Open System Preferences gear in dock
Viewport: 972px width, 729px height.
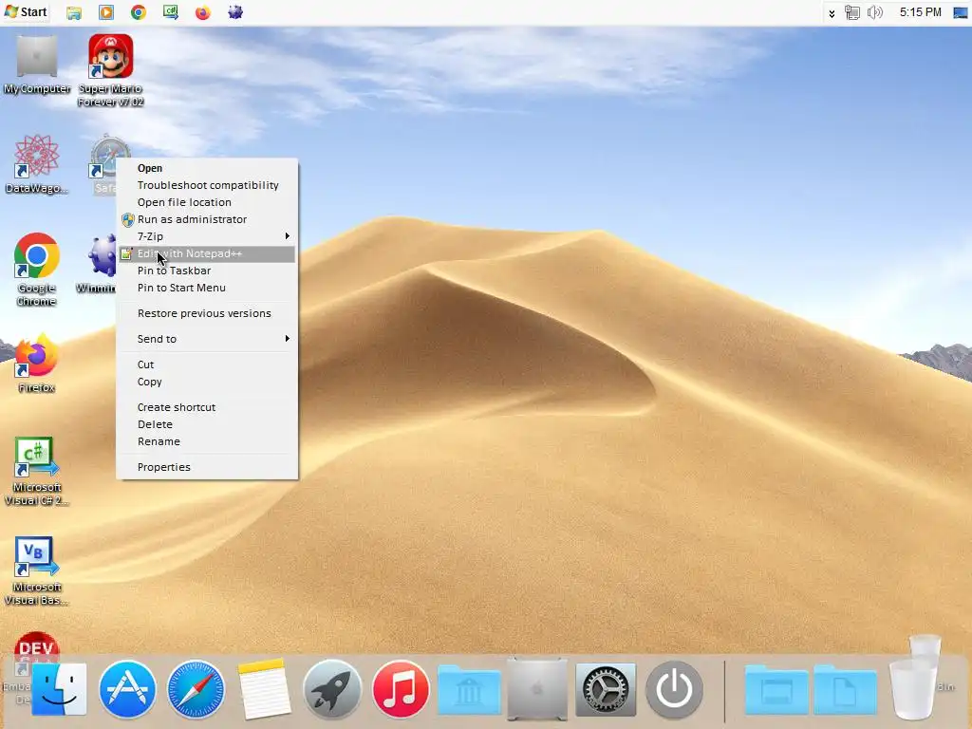[606, 689]
